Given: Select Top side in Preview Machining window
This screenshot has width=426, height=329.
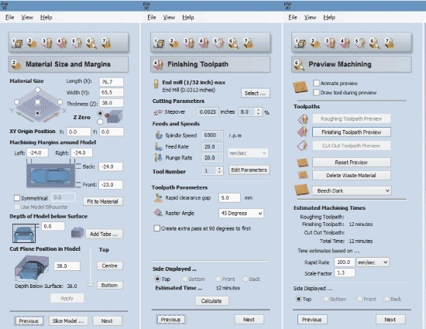Looking at the screenshot, I should point(298,299).
